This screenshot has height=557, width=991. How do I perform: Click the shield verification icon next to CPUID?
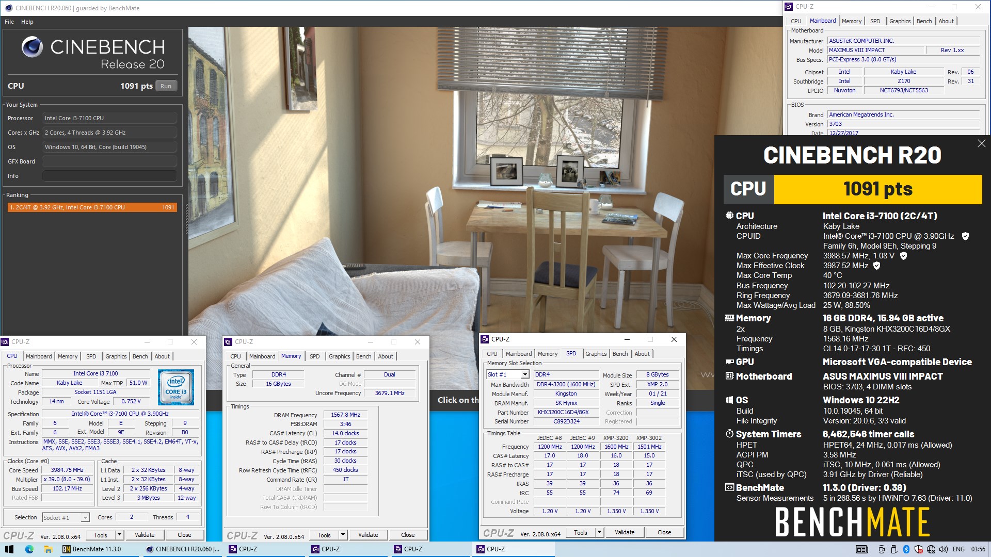(965, 236)
